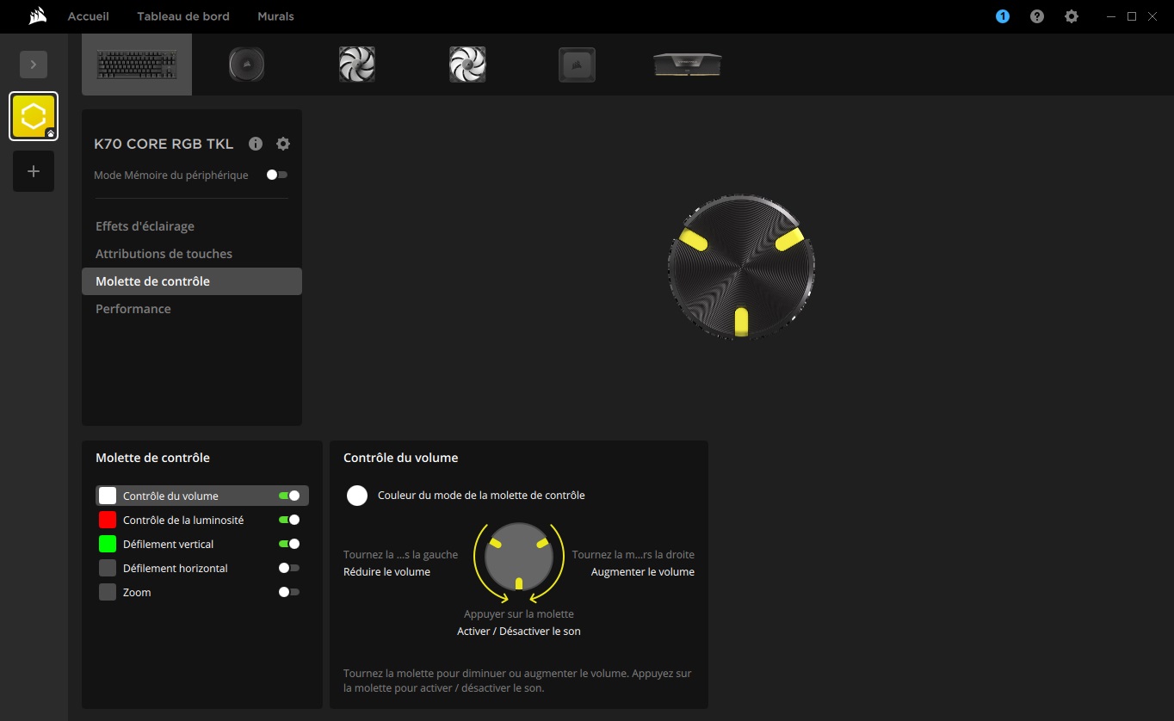The height and width of the screenshot is (721, 1174).
Task: Open Attributions de touches section
Action: tap(164, 254)
